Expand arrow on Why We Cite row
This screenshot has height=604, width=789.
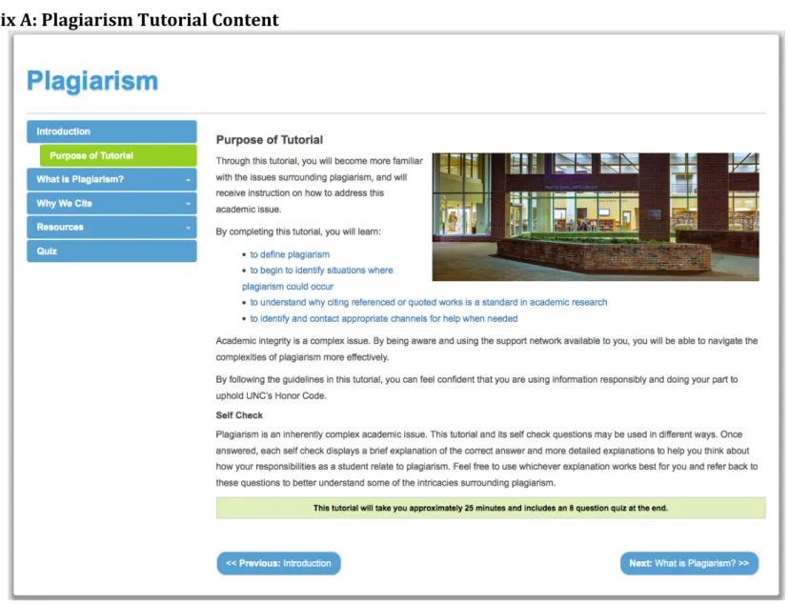[188, 204]
